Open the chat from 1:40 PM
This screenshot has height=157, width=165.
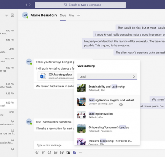[9, 32]
